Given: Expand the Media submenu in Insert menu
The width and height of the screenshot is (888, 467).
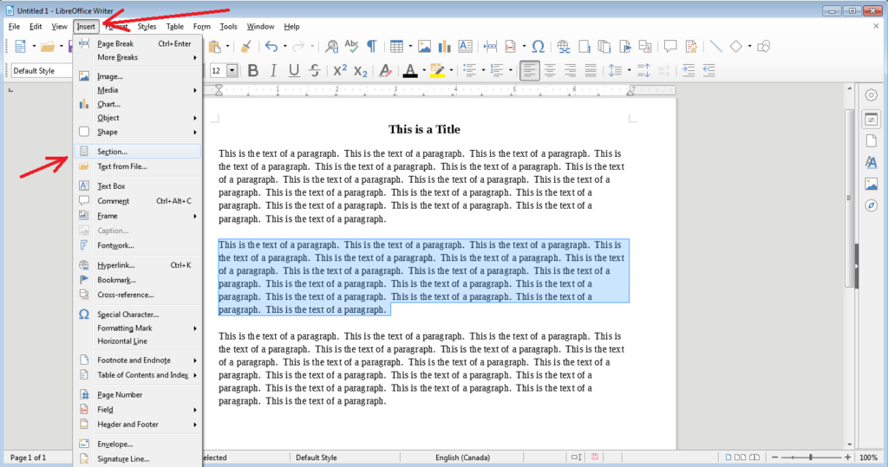Looking at the screenshot, I should (x=108, y=89).
